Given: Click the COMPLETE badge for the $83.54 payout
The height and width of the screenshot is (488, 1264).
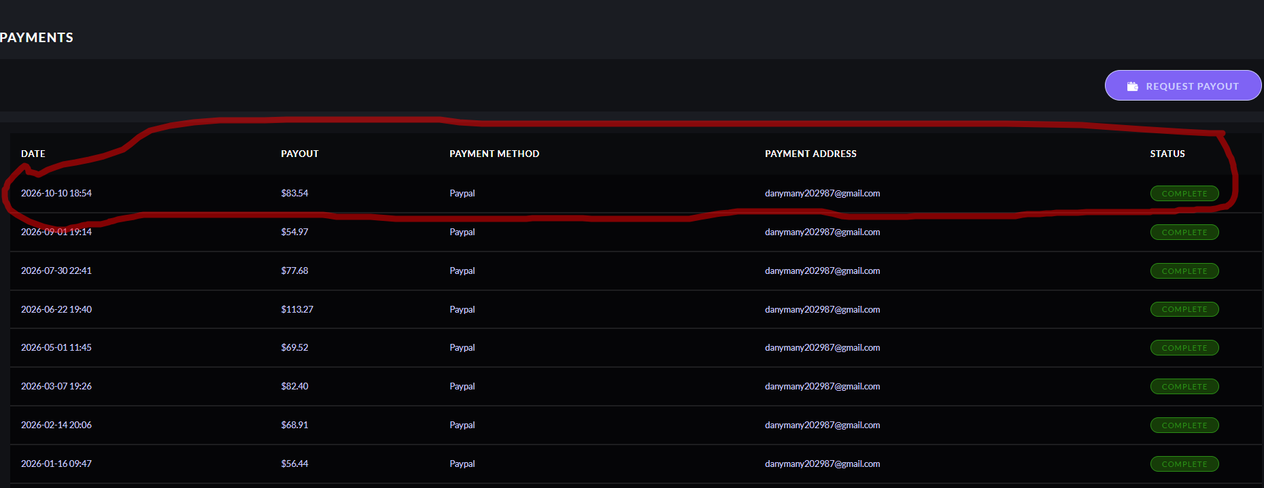Looking at the screenshot, I should click(1184, 194).
